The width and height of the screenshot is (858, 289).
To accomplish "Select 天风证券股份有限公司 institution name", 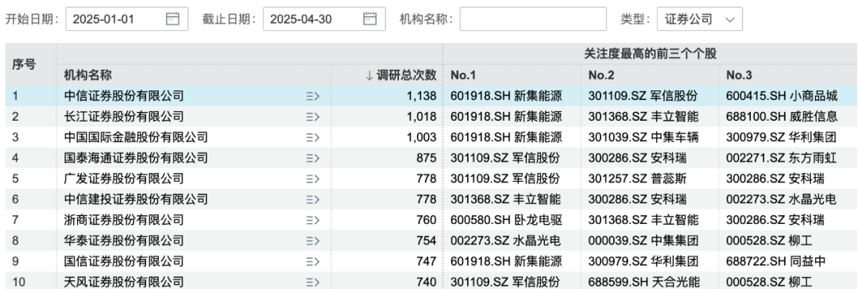I will pyautogui.click(x=124, y=282).
